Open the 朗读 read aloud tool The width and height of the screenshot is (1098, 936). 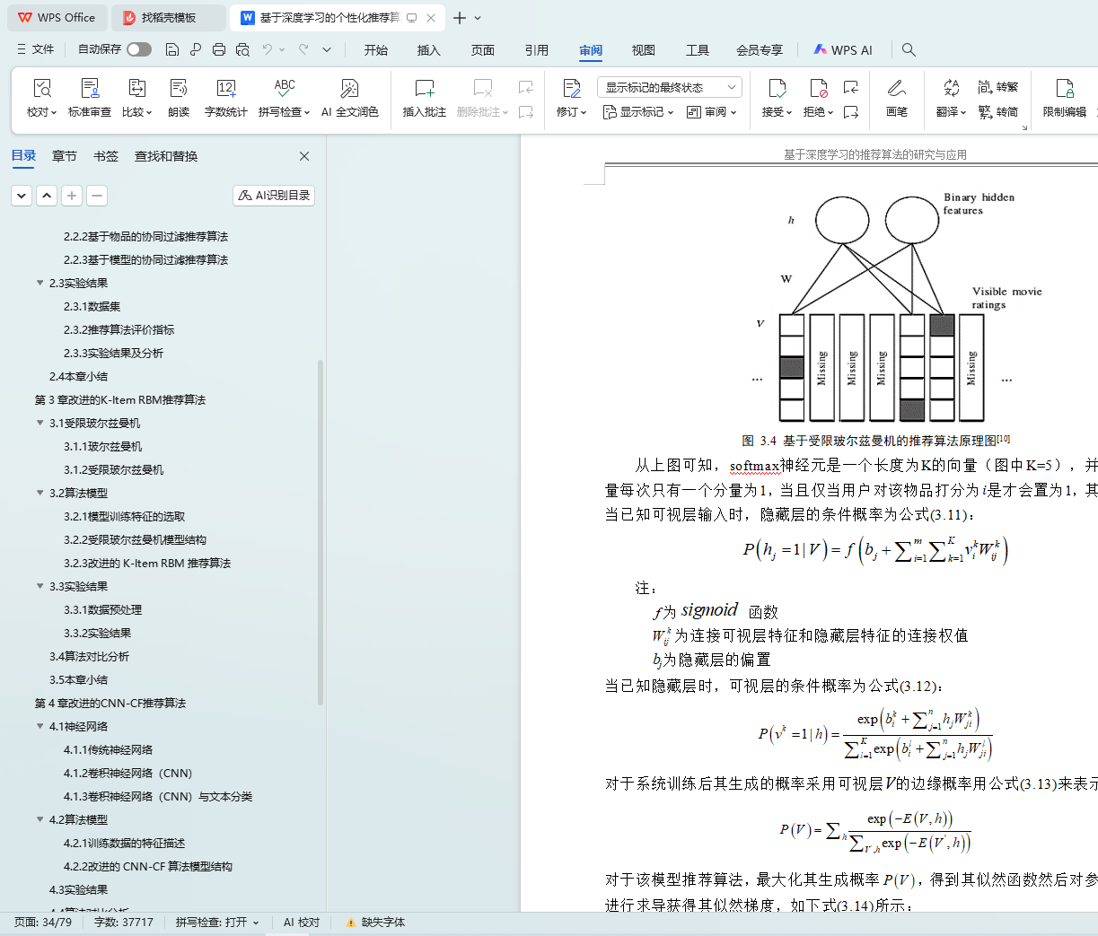179,89
